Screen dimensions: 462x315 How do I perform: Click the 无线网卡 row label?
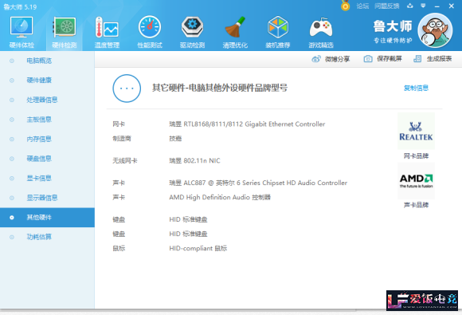pyautogui.click(x=125, y=161)
